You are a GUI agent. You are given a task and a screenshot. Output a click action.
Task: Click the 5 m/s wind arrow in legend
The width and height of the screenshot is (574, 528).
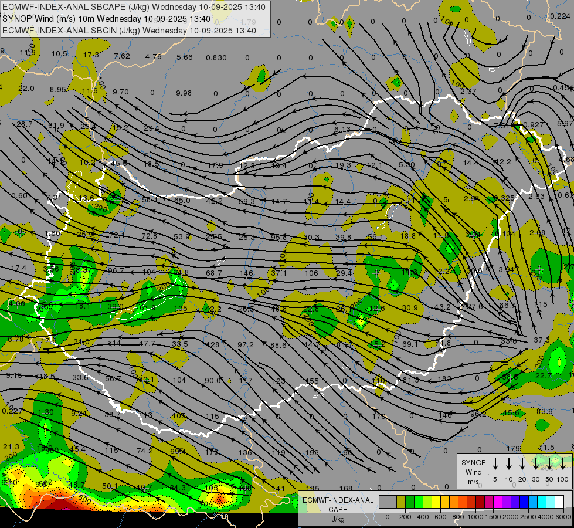[495, 463]
